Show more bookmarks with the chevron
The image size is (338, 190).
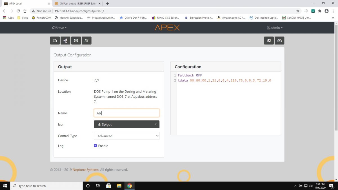click(x=333, y=18)
